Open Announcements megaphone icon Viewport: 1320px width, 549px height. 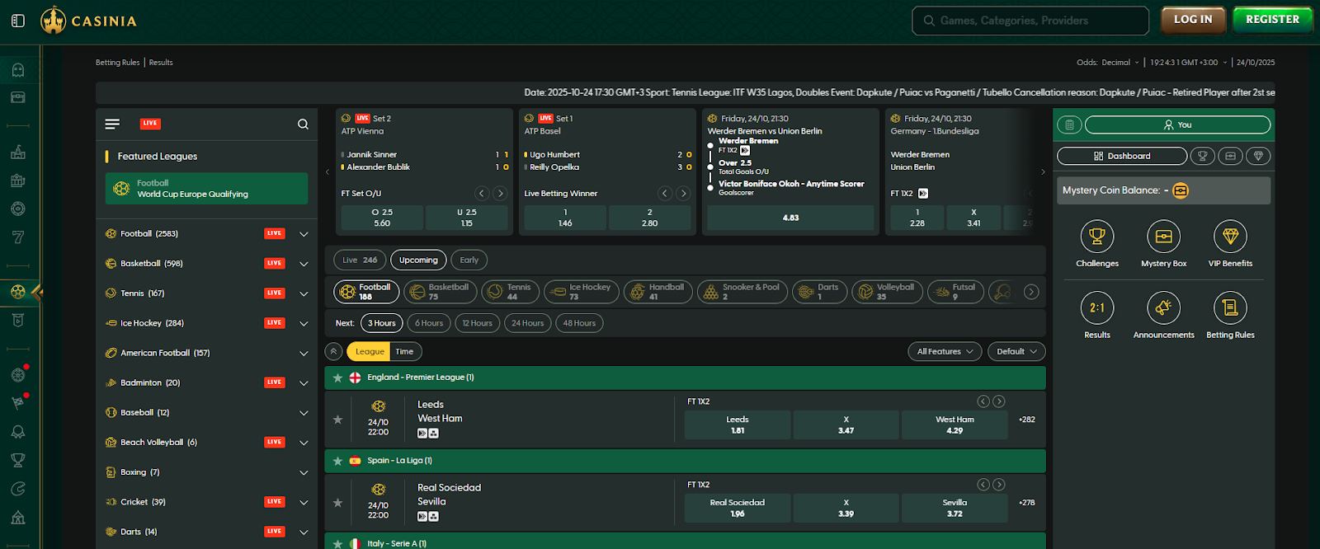(1163, 307)
